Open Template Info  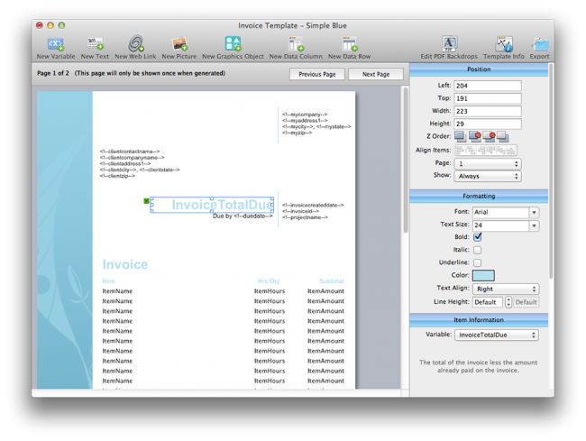point(504,48)
